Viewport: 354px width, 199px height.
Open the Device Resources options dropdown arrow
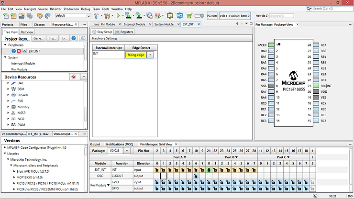84,77
